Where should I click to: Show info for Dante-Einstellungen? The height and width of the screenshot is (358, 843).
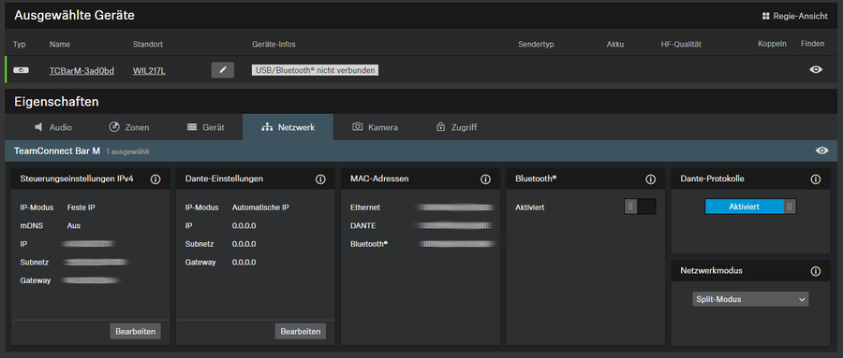[x=320, y=179]
